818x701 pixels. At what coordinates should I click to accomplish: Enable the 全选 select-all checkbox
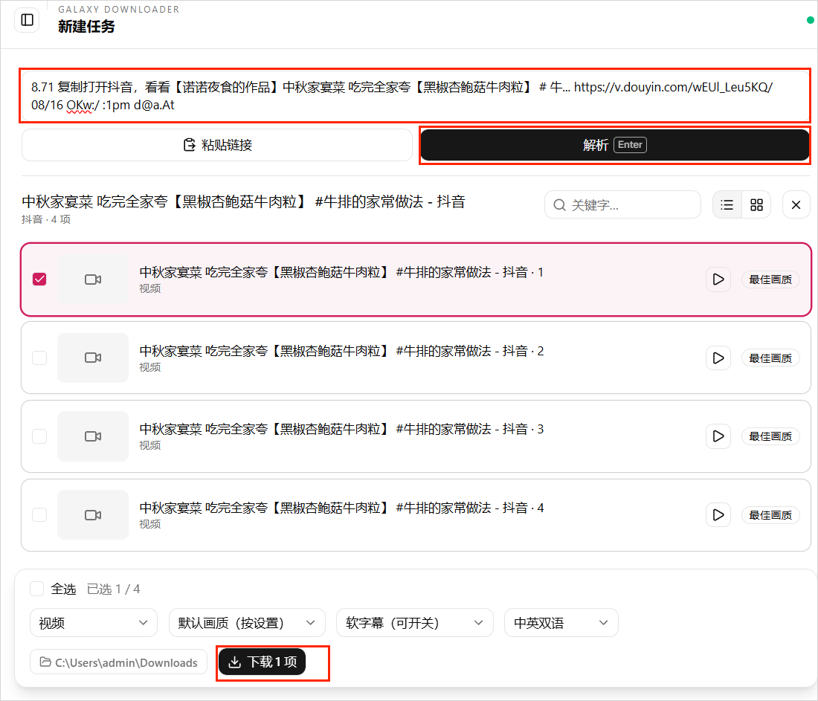tap(37, 589)
